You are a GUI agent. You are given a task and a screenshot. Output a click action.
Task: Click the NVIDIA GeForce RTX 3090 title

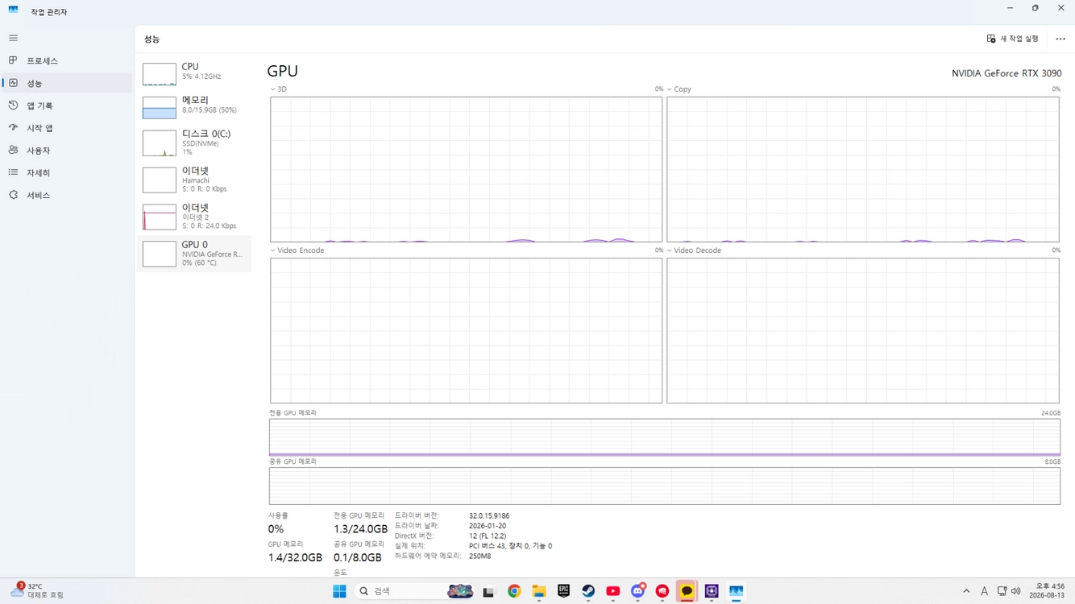(1007, 73)
